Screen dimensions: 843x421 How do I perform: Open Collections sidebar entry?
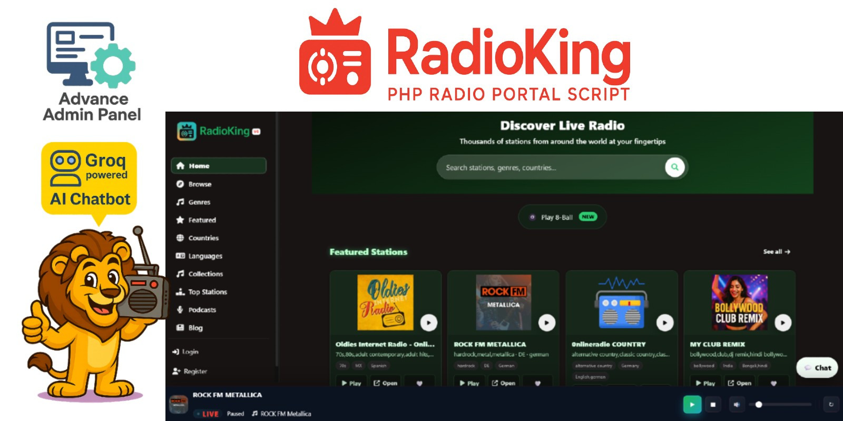click(200, 274)
